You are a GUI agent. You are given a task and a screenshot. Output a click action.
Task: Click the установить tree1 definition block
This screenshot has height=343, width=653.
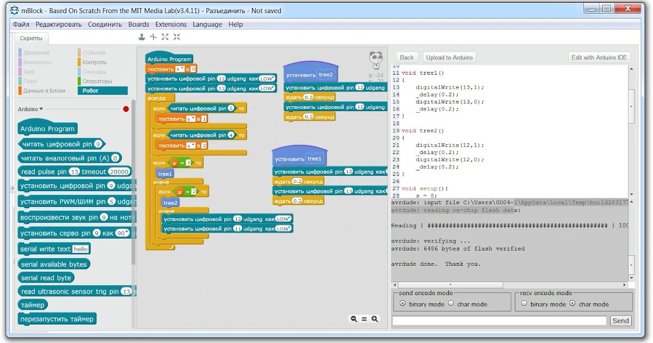point(299,157)
